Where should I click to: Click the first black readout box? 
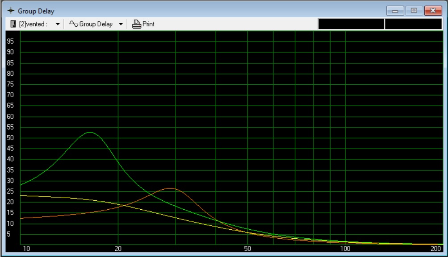[351, 24]
